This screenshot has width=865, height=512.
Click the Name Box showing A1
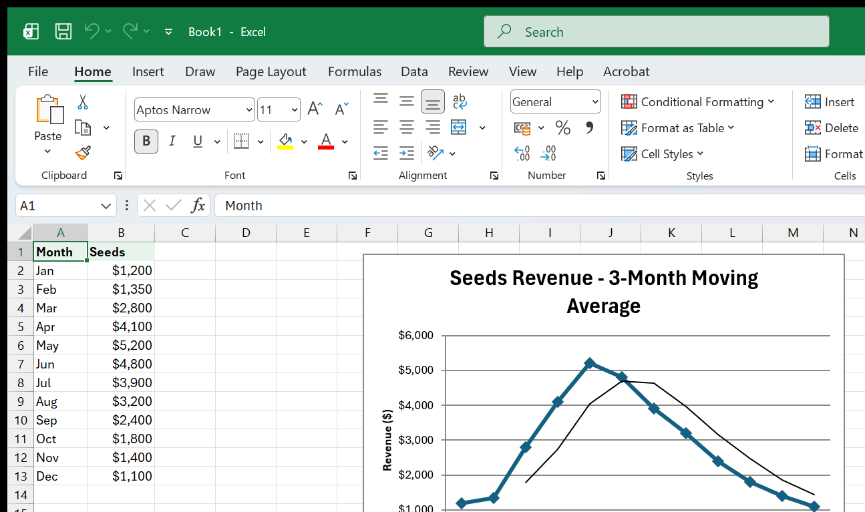(57, 206)
